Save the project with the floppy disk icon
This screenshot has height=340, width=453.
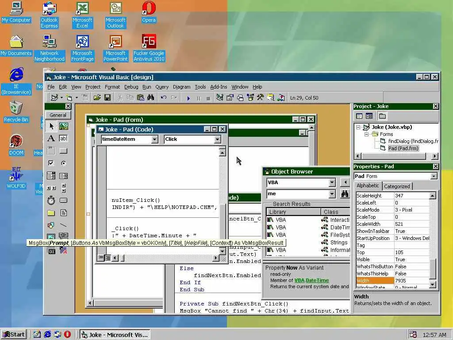107,98
